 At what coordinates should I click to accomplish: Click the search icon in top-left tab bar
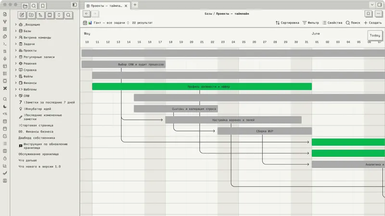[34, 6]
